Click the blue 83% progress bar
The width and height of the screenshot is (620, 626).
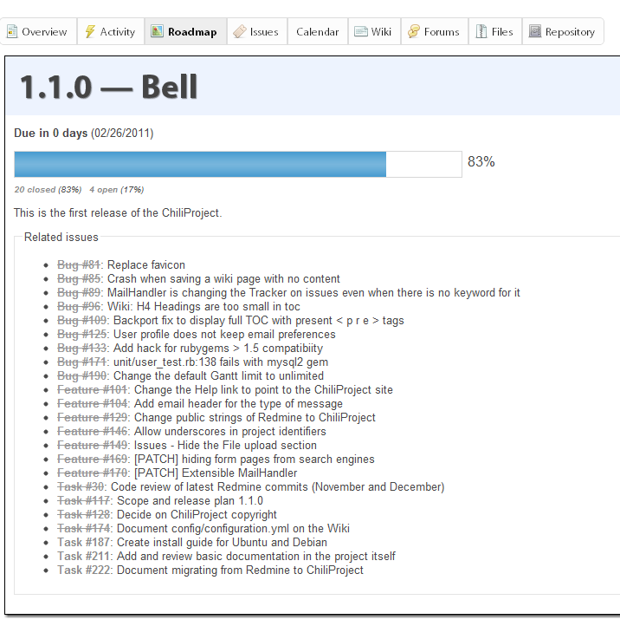click(x=200, y=164)
